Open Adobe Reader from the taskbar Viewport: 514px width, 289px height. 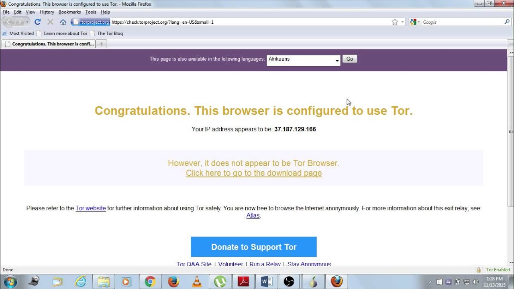pyautogui.click(x=243, y=281)
